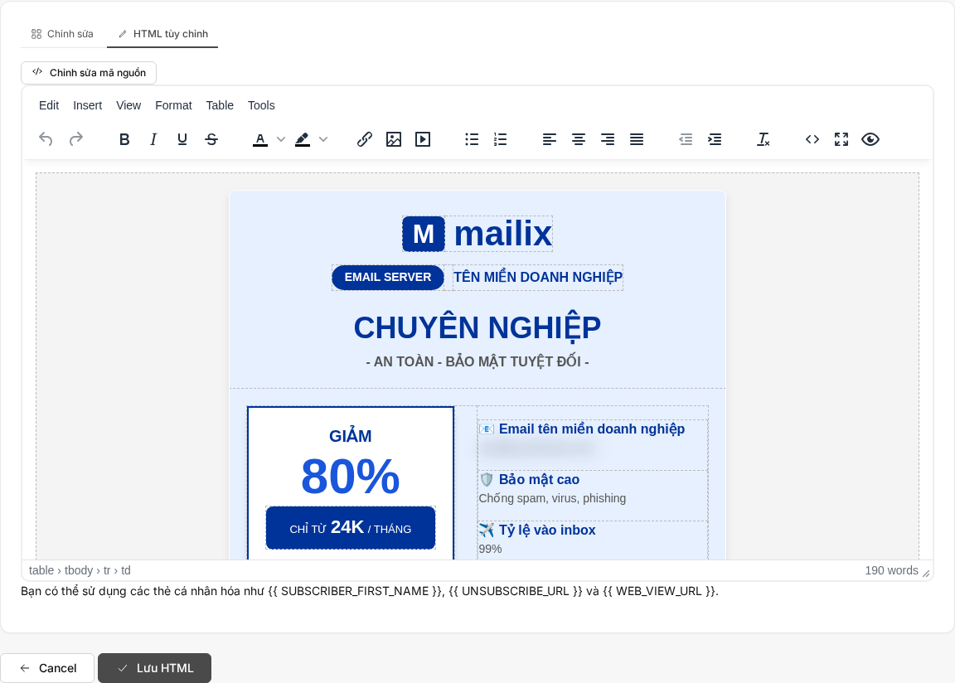Image resolution: width=955 pixels, height=683 pixels.
Task: Click CHUYÊN NGHIỆP heading
Action: coord(477,327)
